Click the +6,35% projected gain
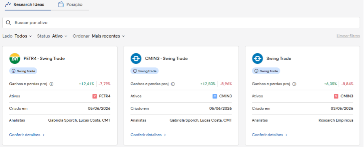Image resolution: width=364 pixels, height=147 pixels. tap(330, 84)
